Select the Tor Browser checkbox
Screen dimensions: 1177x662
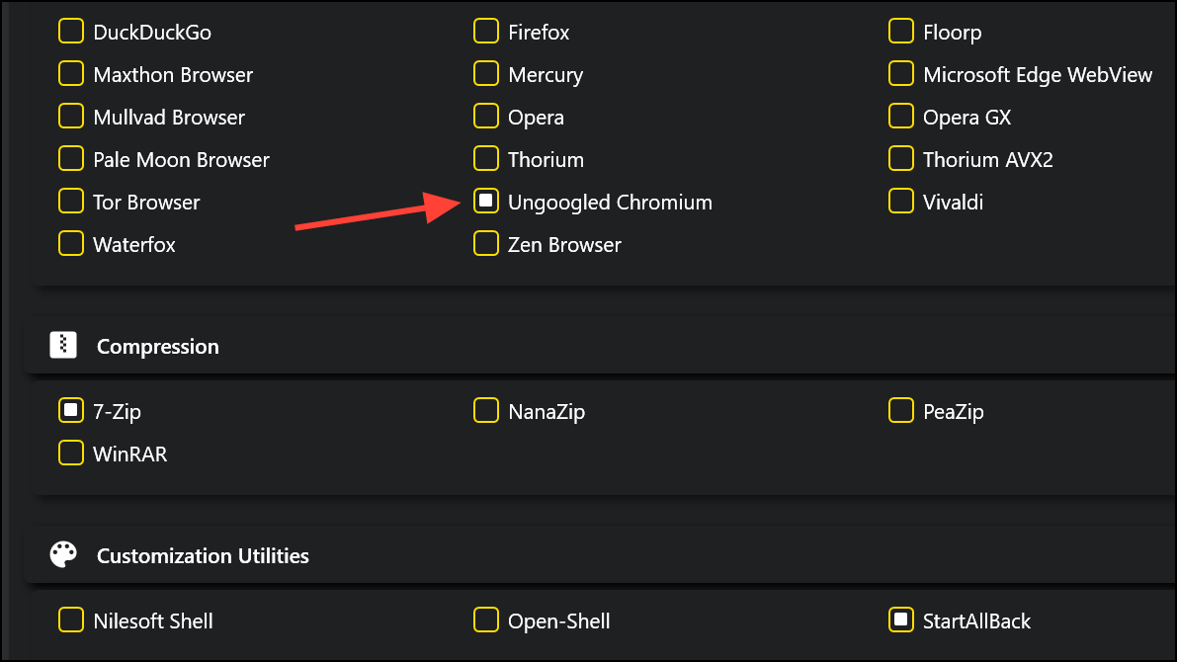tap(70, 202)
